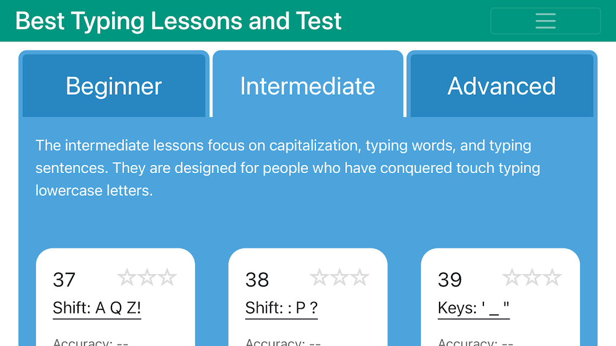Click first star on lesson 37
The width and height of the screenshot is (616, 346).
(127, 277)
